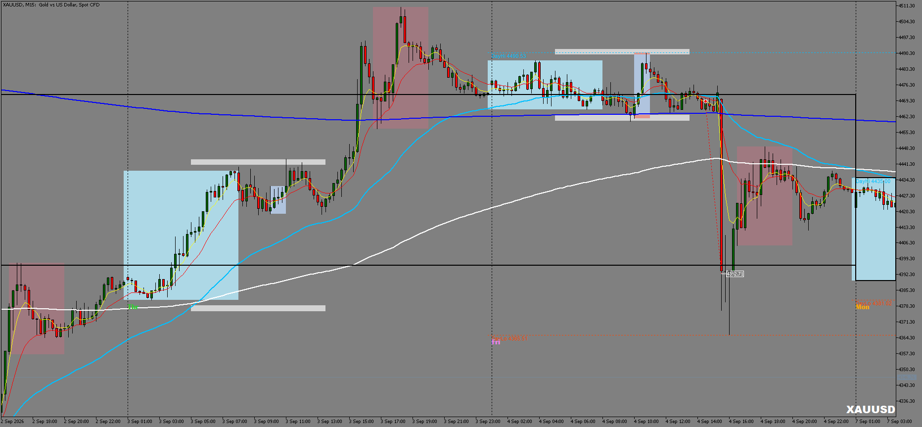Select the DayHi 4435.00 label
Image resolution: width=922 pixels, height=427 pixels.
pyautogui.click(x=873, y=182)
